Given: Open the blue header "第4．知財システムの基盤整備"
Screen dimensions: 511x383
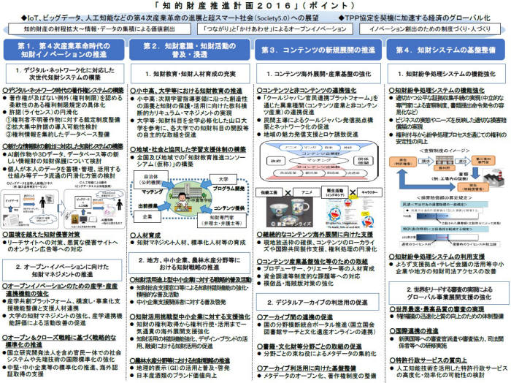Looking at the screenshot, I should (446, 50).
